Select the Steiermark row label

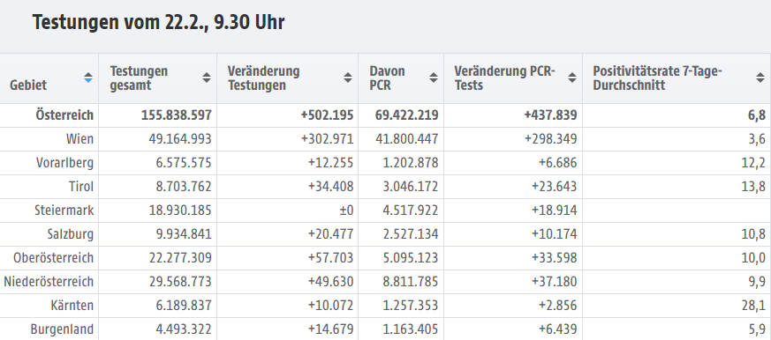(x=64, y=211)
